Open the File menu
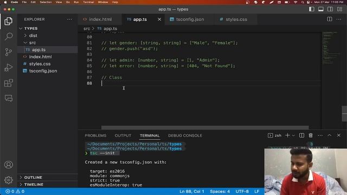Image resolution: width=347 pixels, height=195 pixels. coord(24,2)
